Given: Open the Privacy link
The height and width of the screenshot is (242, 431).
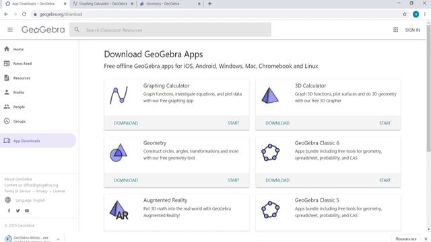Looking at the screenshot, I should point(42,191).
